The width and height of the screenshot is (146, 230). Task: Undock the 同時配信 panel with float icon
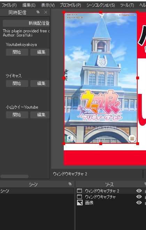point(38,12)
